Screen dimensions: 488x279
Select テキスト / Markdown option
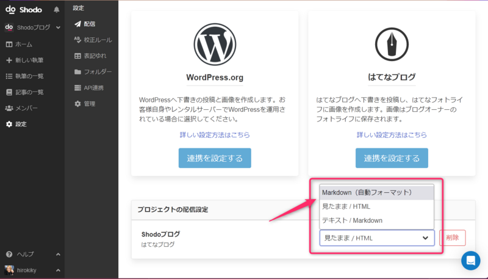pyautogui.click(x=376, y=220)
